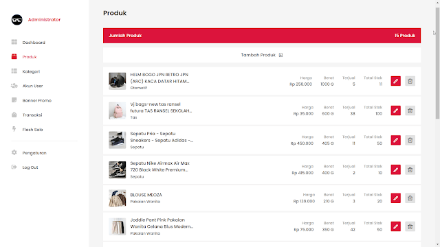The image size is (440, 247).
Task: Delete the Sepatu Pria Sneakers Adidas product
Action: click(x=410, y=140)
